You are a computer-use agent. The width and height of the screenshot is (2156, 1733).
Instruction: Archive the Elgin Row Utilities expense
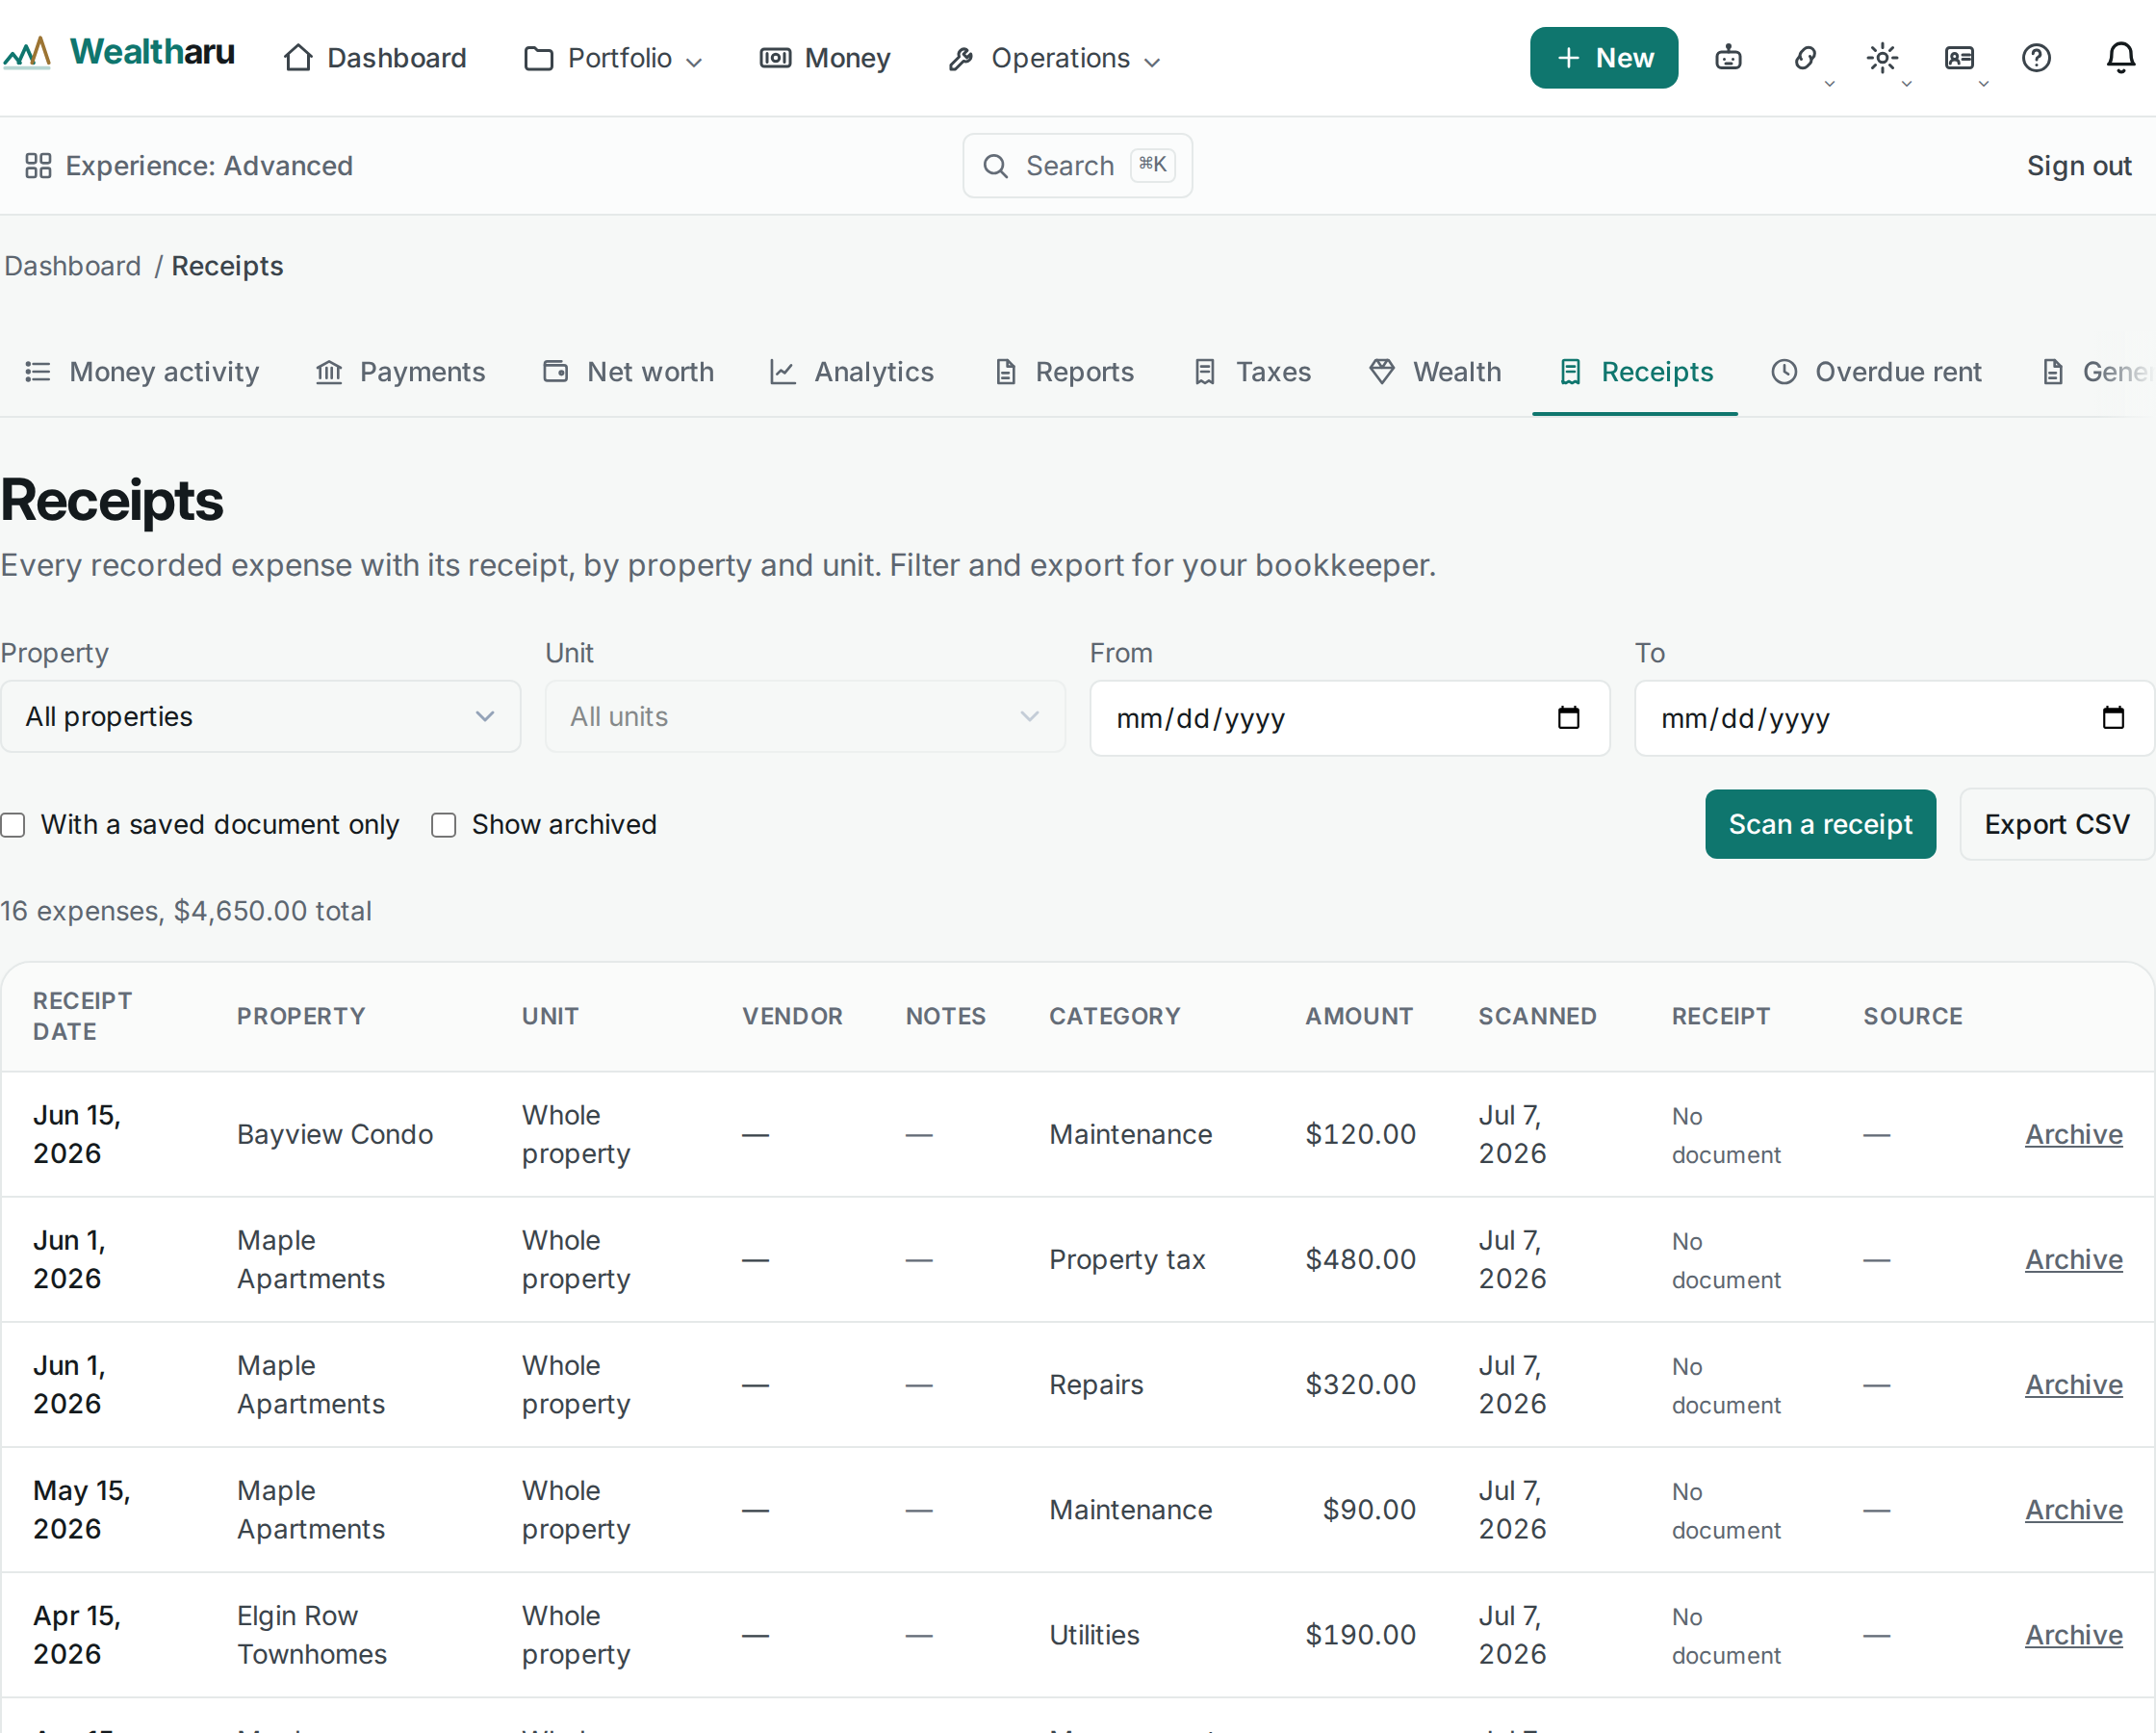tap(2073, 1635)
